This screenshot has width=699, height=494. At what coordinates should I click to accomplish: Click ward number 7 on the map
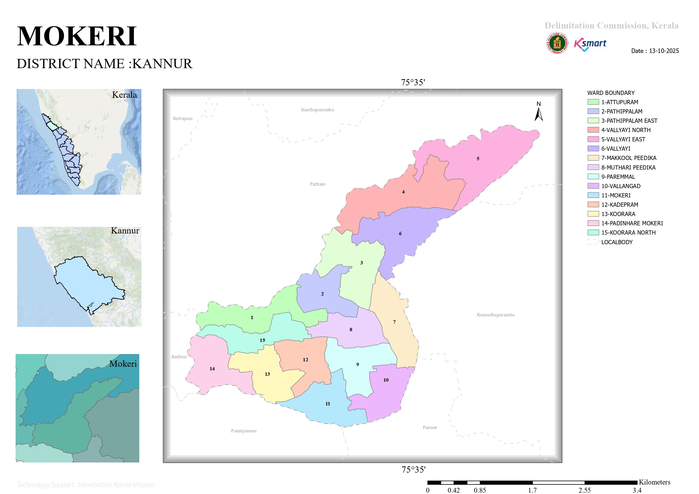click(x=394, y=322)
